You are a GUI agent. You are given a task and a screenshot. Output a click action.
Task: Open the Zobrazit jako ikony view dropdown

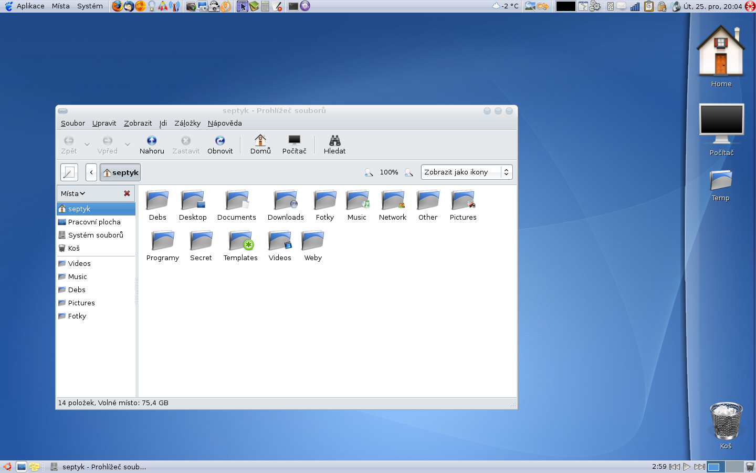tap(467, 172)
